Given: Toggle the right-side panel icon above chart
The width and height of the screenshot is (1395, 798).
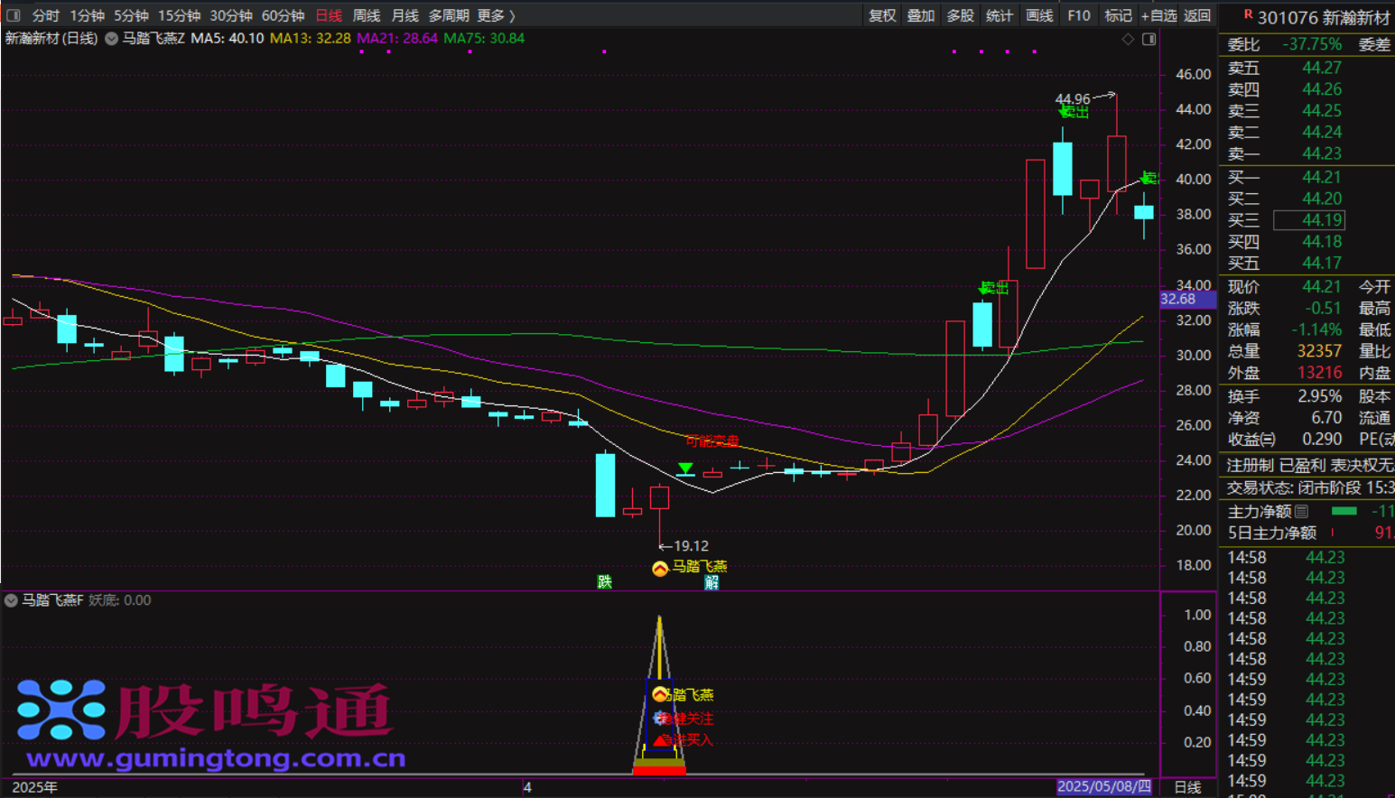Looking at the screenshot, I should click(1149, 39).
